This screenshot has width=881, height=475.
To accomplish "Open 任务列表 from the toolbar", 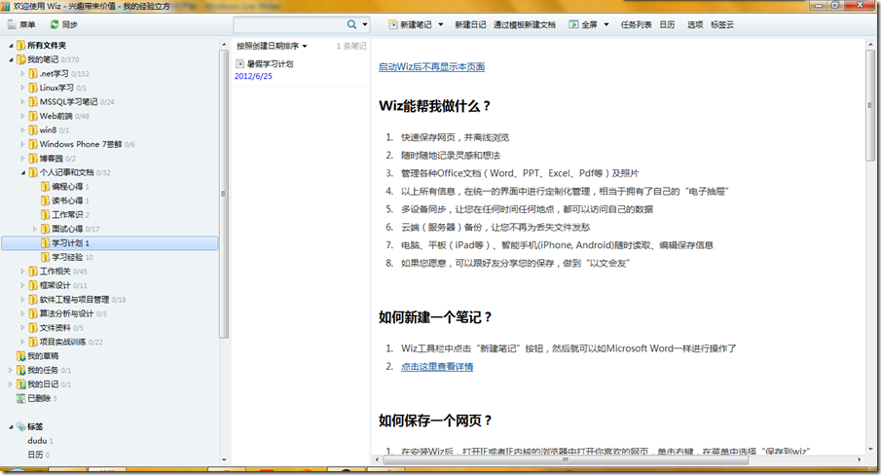I will pos(636,24).
